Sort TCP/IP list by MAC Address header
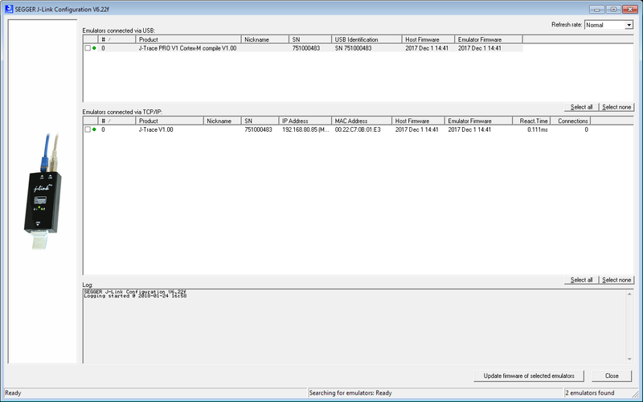 [362, 121]
